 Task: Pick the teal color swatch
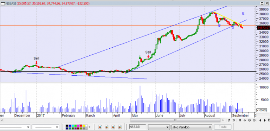70,129
